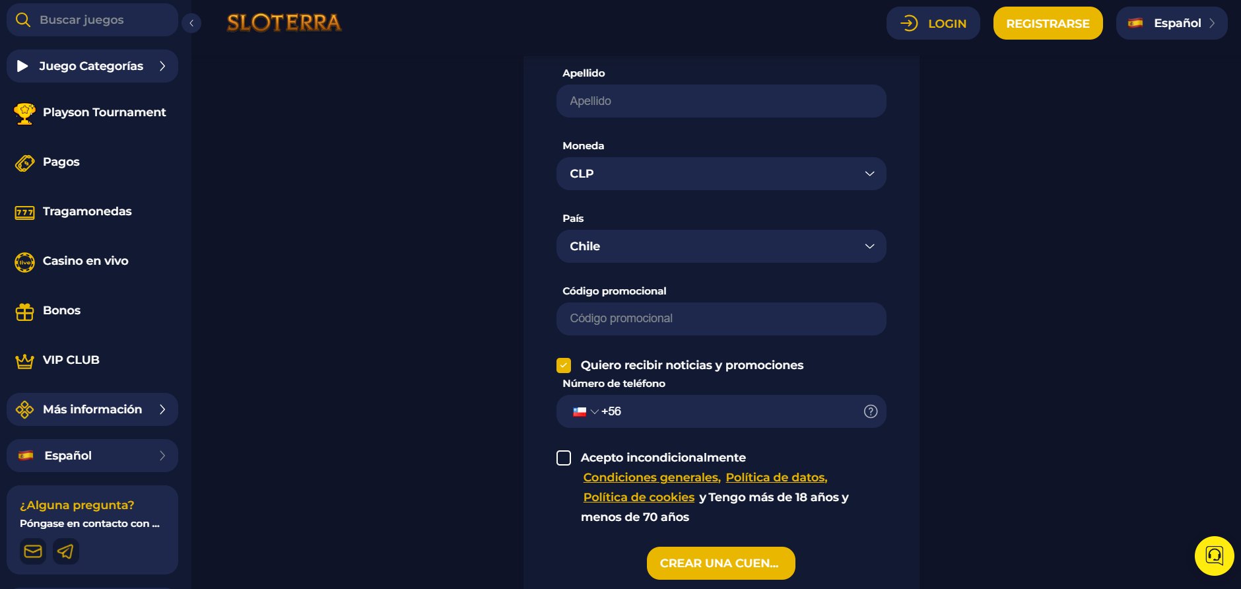Click the phone number help question icon
Image resolution: width=1241 pixels, height=589 pixels.
(x=871, y=411)
